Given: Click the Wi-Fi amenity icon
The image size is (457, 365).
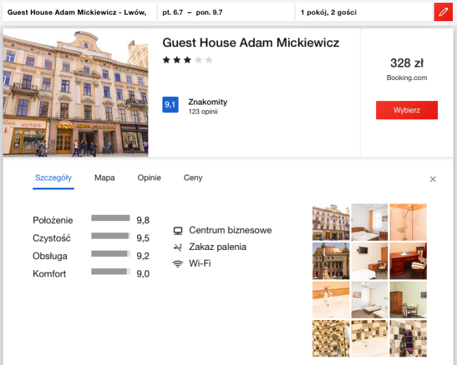Looking at the screenshot, I should (178, 264).
